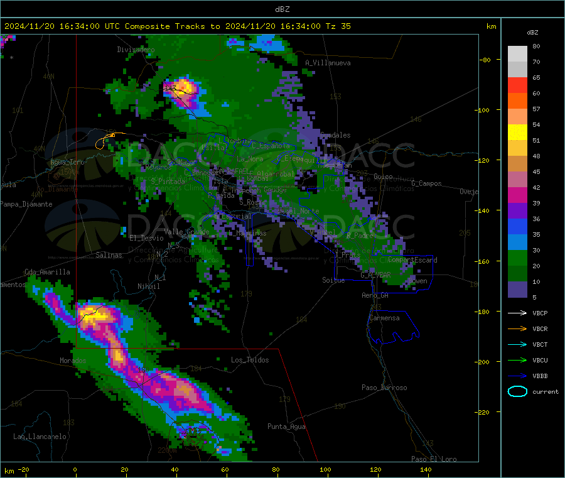
Task: Click the 'Agua_Toro' map label
Action: point(67,162)
